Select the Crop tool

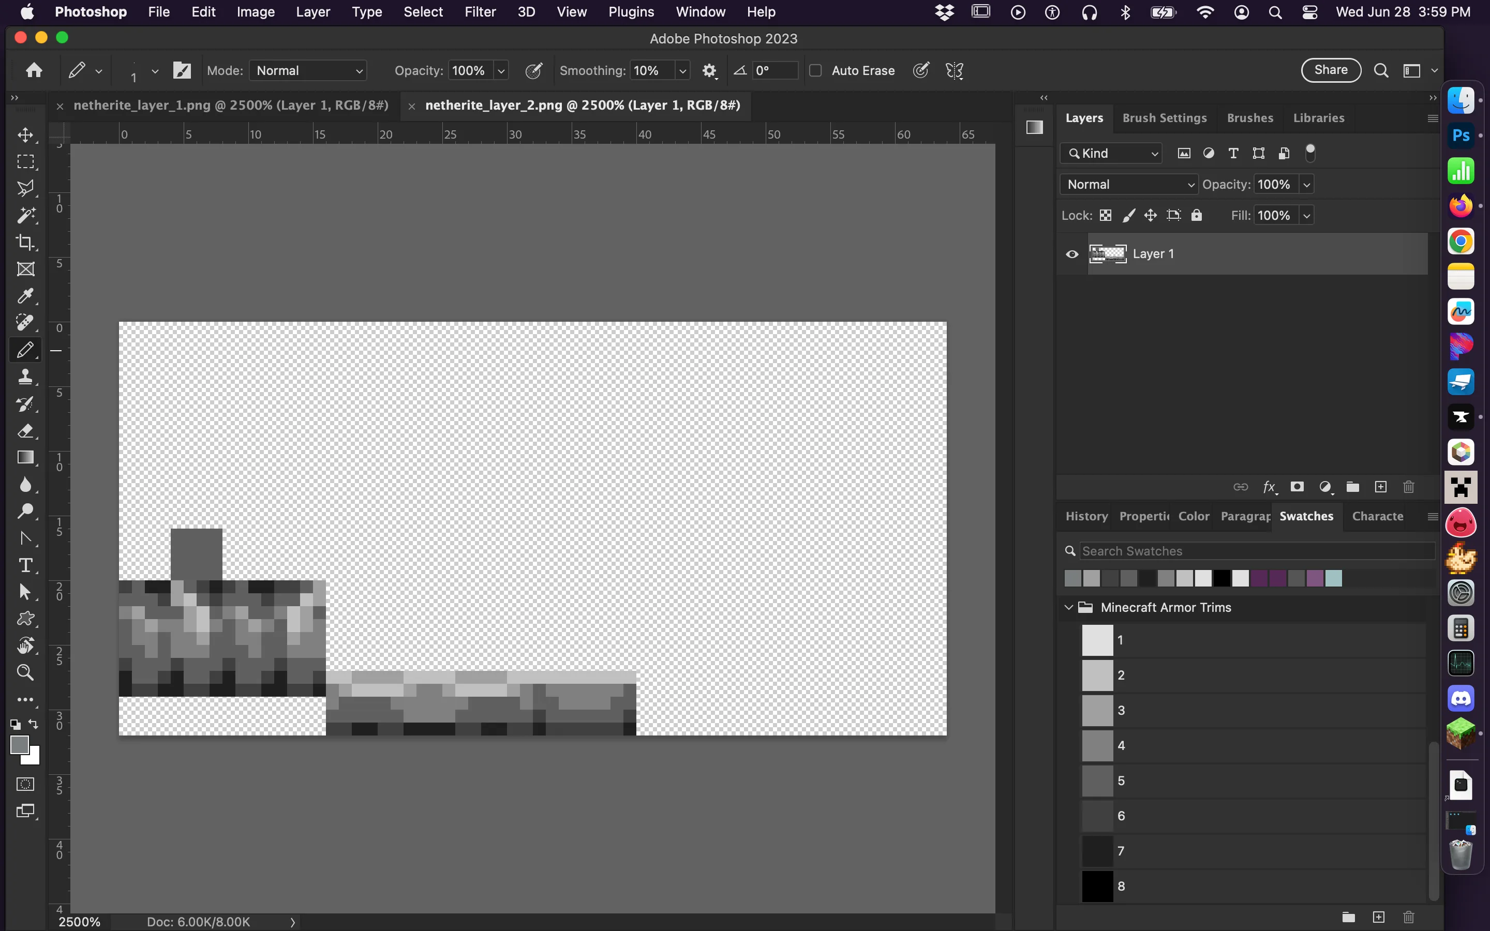tap(25, 242)
